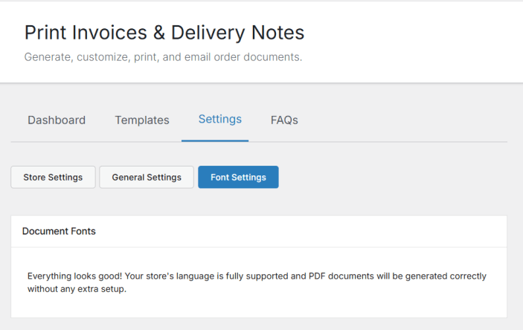
Task: Open the Store Settings section
Action: [53, 177]
